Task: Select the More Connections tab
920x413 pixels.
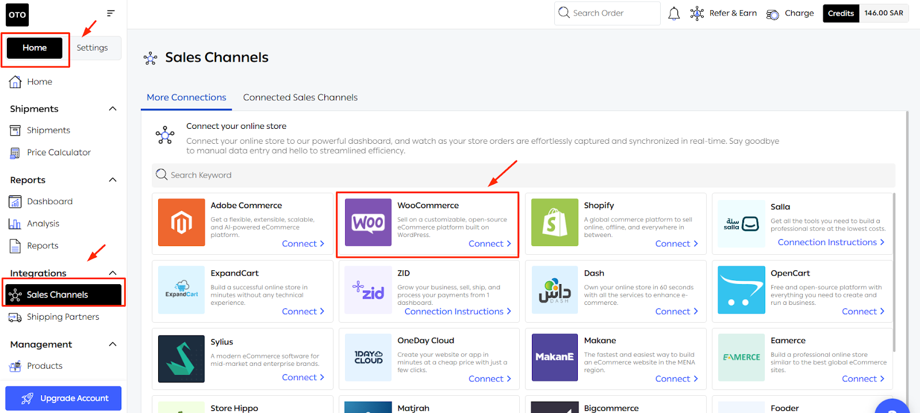Action: pyautogui.click(x=186, y=97)
